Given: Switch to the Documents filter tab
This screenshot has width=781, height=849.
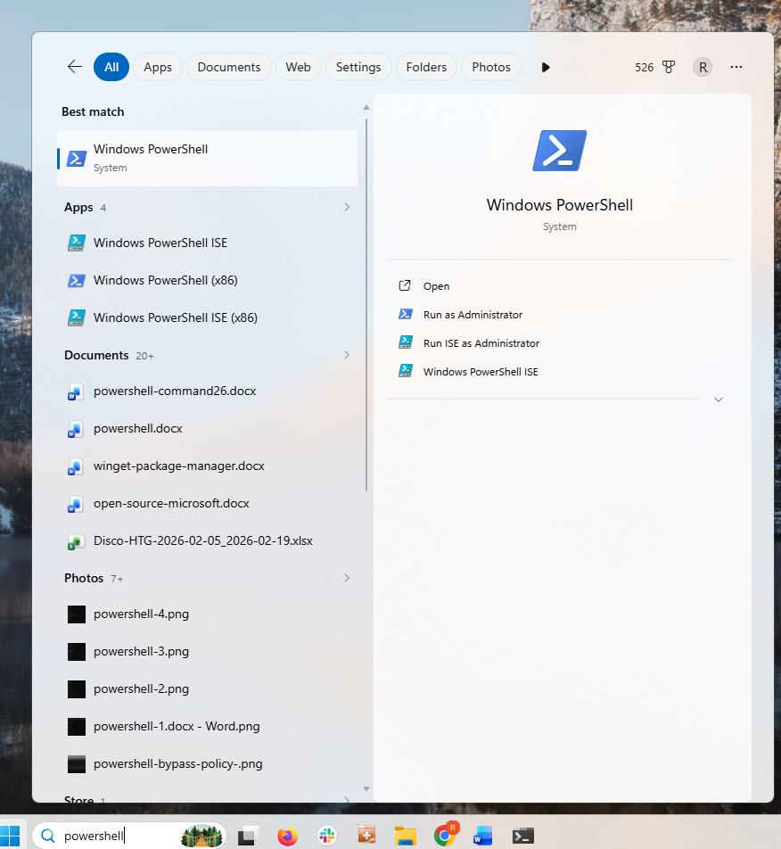Looking at the screenshot, I should (229, 67).
